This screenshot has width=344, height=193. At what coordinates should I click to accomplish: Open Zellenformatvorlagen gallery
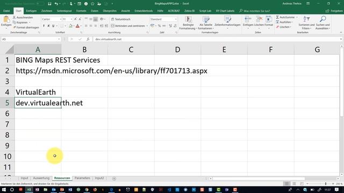227,23
